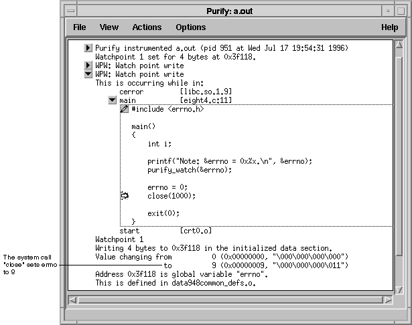
Task: Click the vertical scrollbar thumb
Action: pyautogui.click(x=399, y=156)
